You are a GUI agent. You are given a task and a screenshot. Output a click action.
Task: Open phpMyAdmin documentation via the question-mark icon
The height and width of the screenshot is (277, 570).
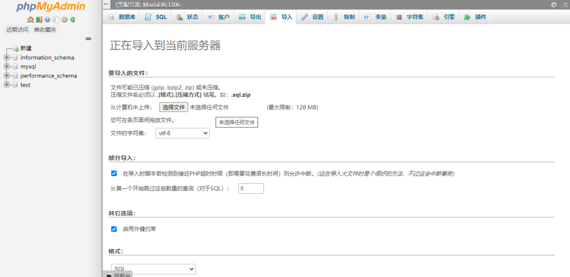[x=47, y=20]
